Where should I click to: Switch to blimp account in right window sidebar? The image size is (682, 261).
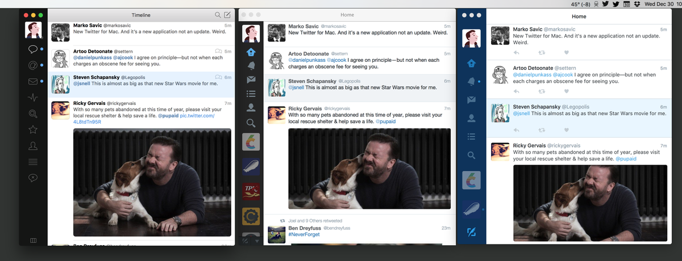click(471, 210)
